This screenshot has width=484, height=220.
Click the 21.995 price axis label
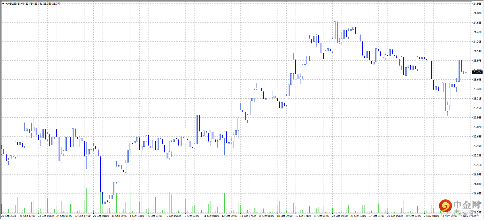click(477, 175)
